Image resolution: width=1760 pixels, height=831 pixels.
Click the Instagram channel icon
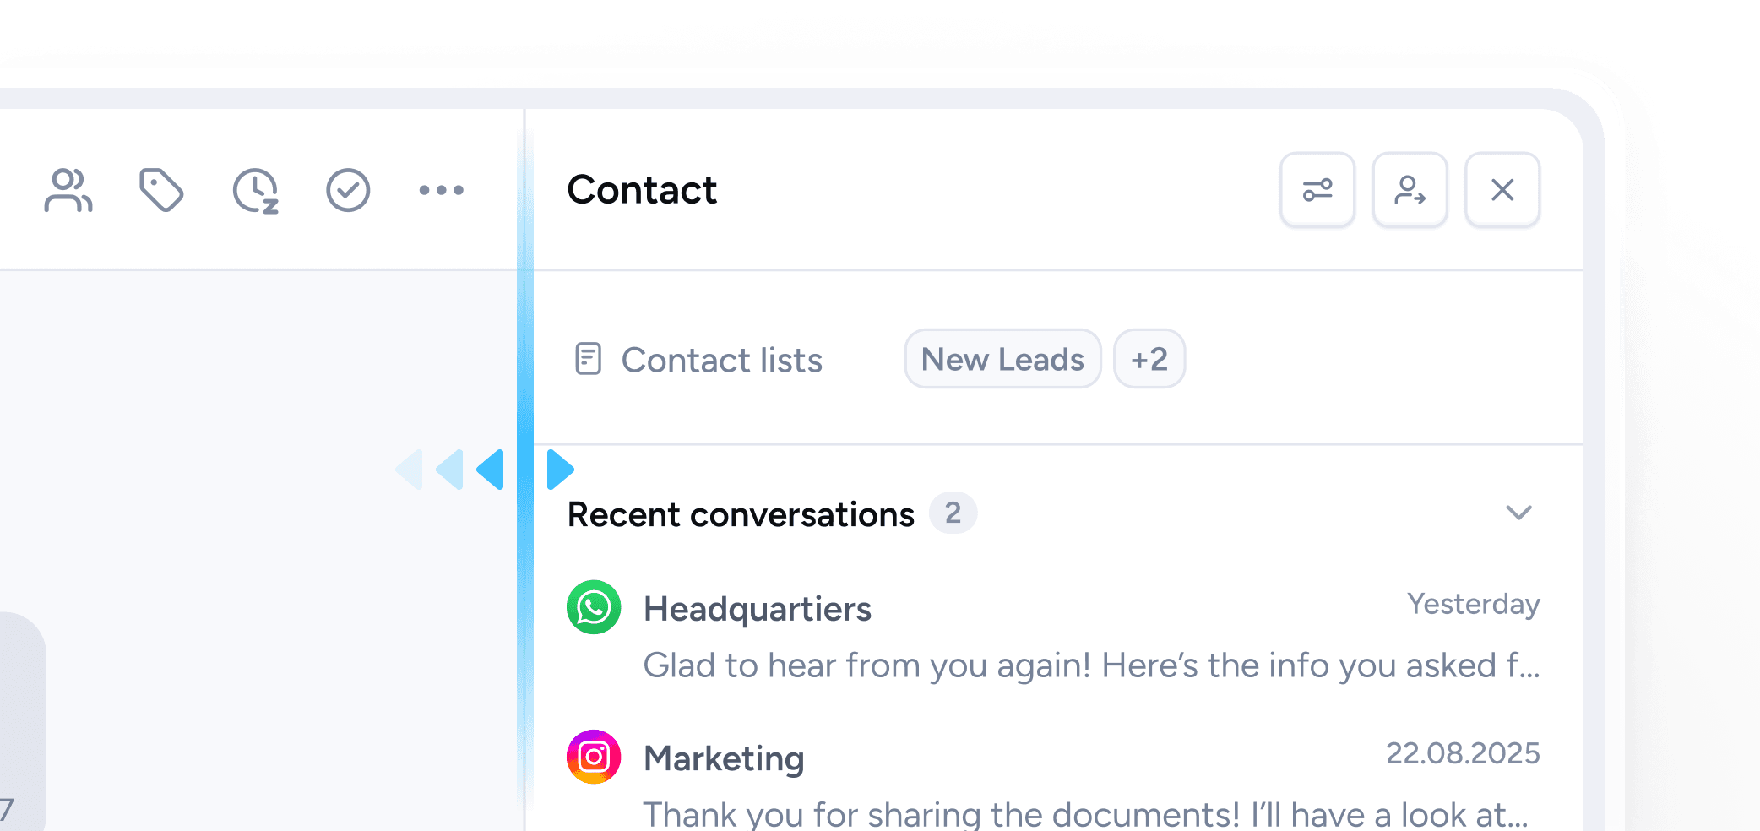pos(594,757)
